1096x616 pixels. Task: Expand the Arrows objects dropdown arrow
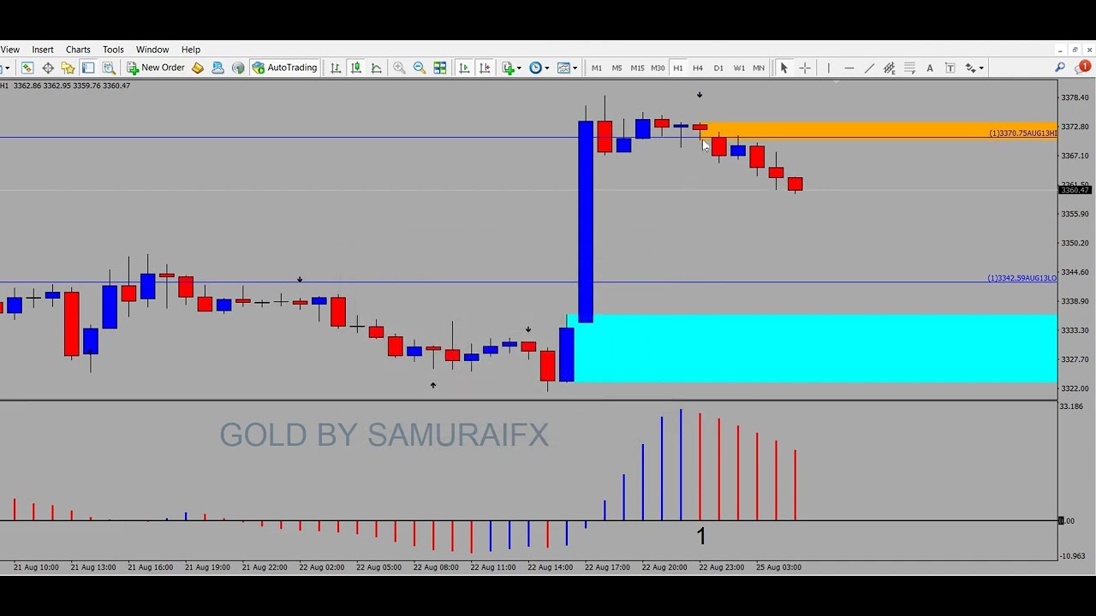981,68
